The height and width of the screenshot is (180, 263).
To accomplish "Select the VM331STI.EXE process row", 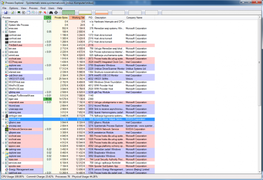I will point(78,79).
